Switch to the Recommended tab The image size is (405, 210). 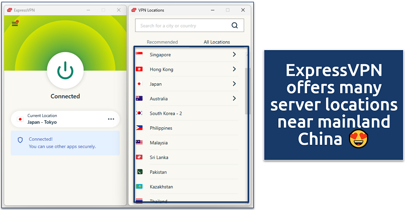tap(162, 42)
